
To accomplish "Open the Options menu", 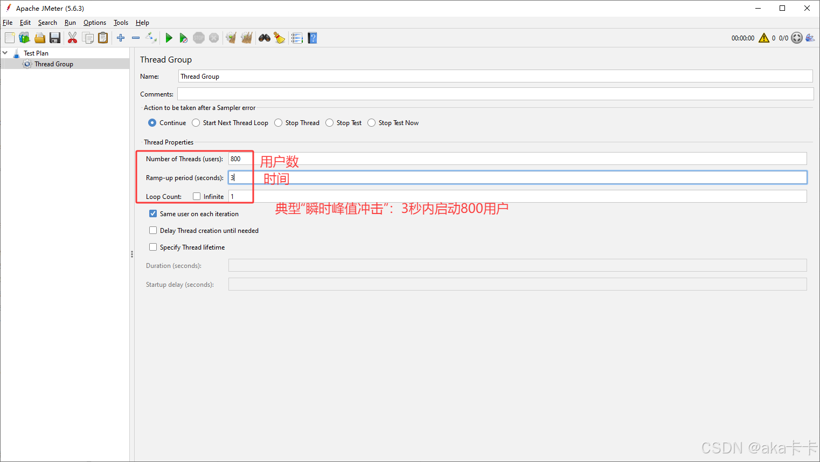I will pos(95,23).
